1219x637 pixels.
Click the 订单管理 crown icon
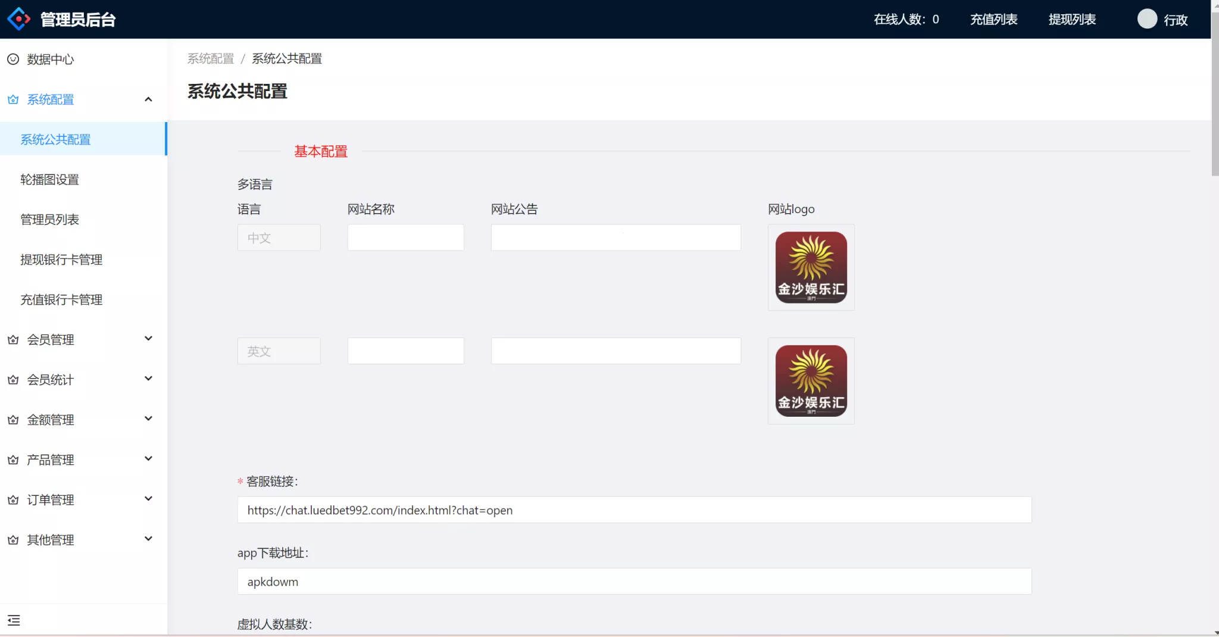[13, 499]
